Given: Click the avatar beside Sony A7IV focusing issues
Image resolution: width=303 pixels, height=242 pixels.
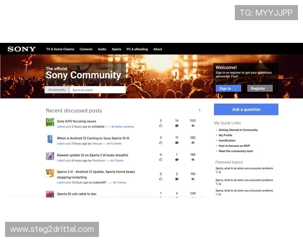Looking at the screenshot, I should pos(50,122).
